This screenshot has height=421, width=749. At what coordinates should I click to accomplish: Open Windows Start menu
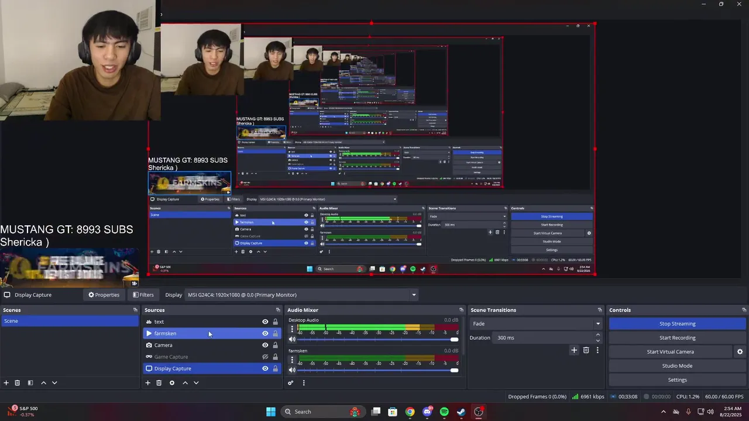[x=271, y=412]
